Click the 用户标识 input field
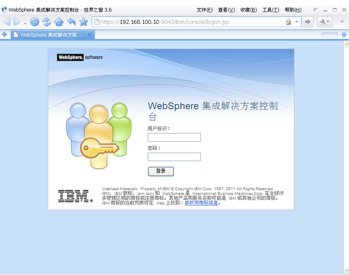 pos(174,137)
